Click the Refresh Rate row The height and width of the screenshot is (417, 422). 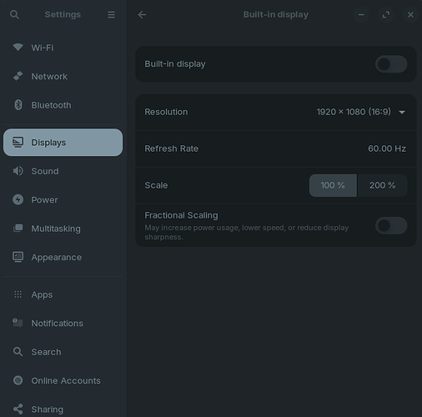click(x=276, y=148)
